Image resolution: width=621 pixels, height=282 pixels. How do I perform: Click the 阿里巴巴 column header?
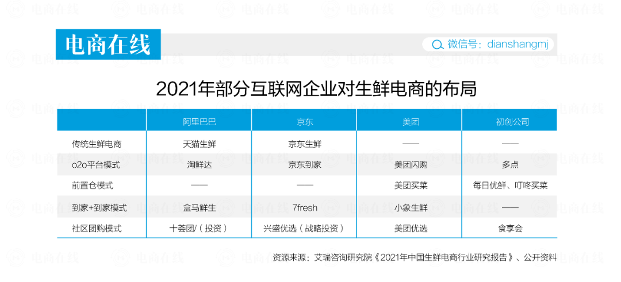point(199,122)
